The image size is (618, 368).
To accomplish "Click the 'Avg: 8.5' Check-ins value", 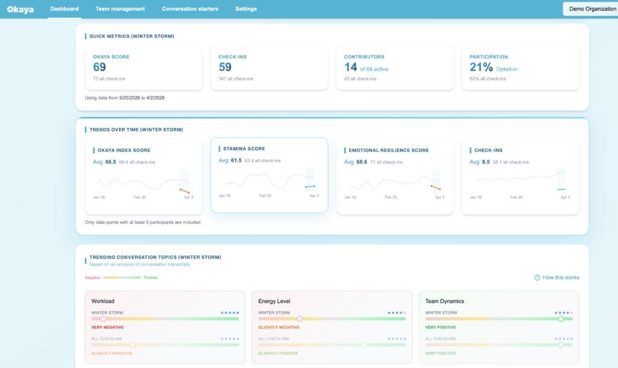I will click(480, 162).
